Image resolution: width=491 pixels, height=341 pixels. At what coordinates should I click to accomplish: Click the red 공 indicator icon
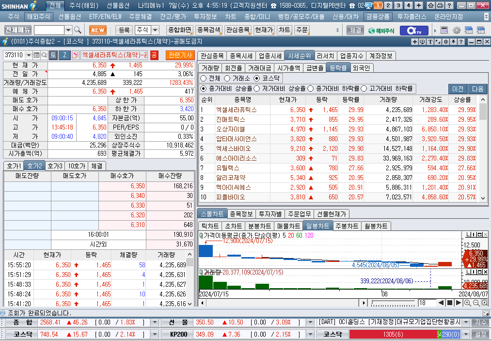(154, 55)
